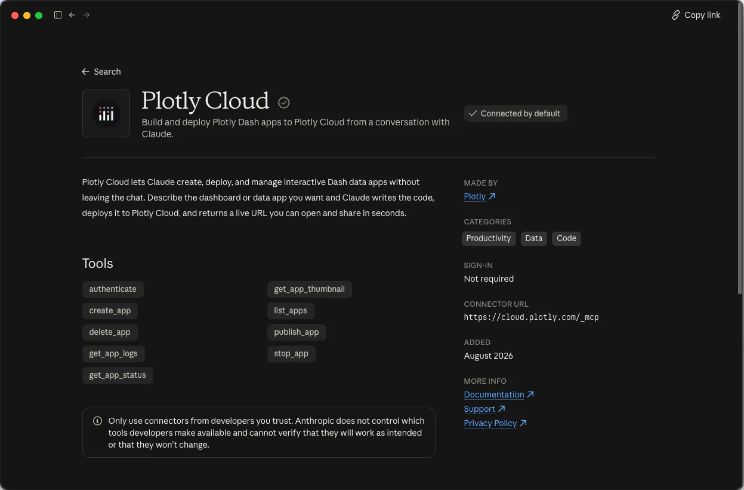Open the Documentation link
This screenshot has width=744, height=490.
499,395
